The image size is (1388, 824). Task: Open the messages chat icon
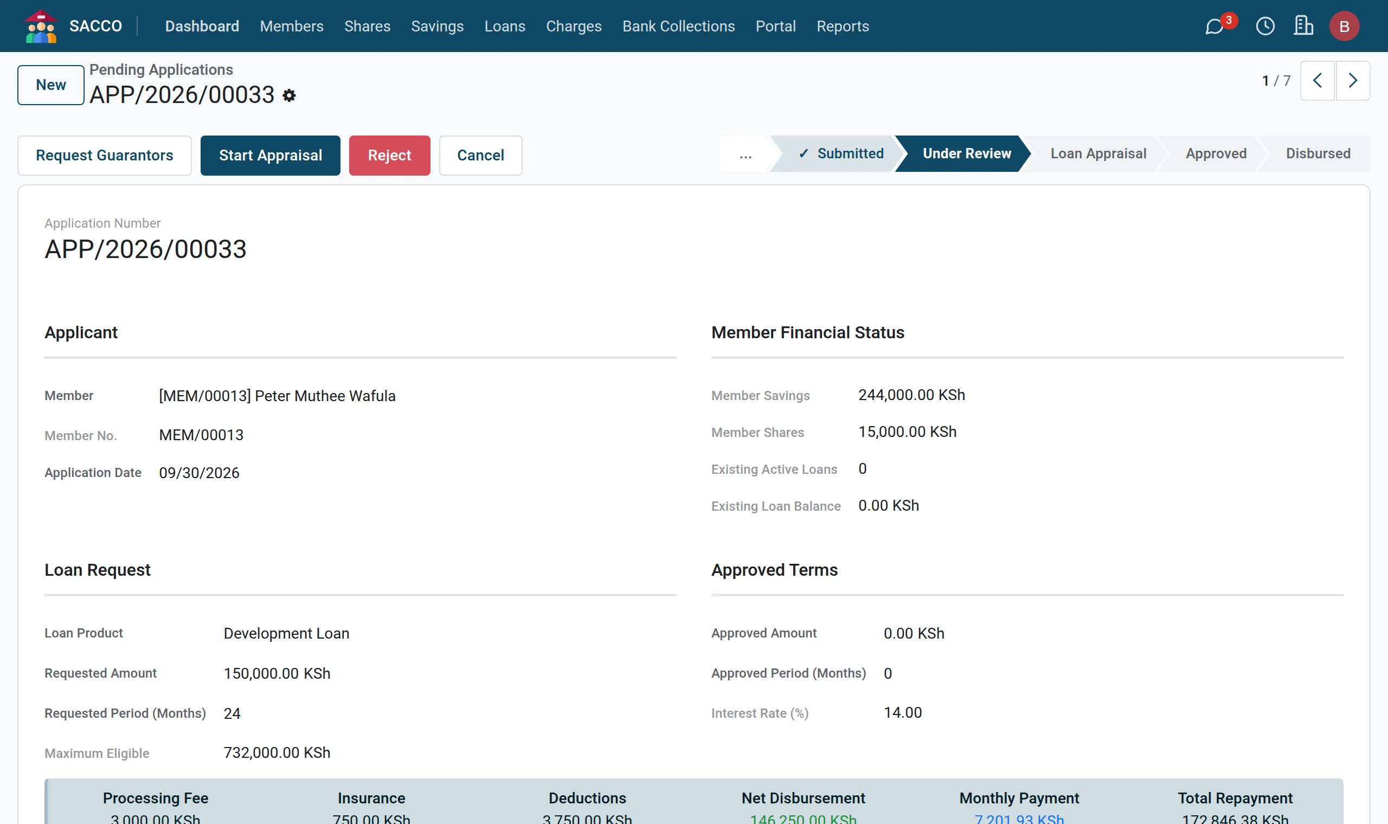pos(1214,26)
